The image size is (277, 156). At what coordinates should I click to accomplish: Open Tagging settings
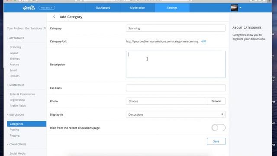click(x=15, y=136)
